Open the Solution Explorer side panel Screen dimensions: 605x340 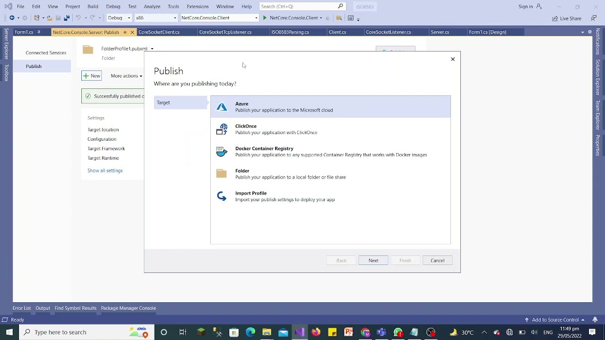pyautogui.click(x=598, y=77)
